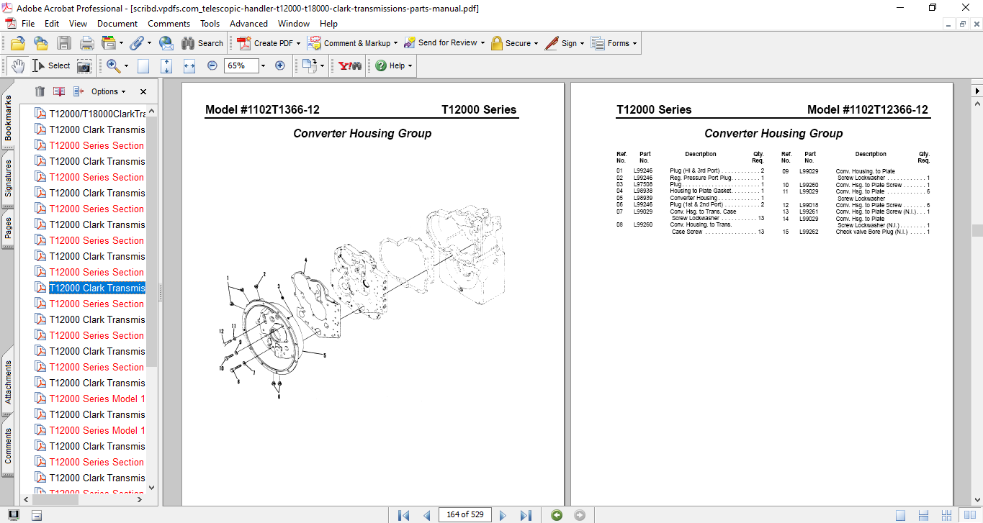The height and width of the screenshot is (523, 983).
Task: Click the Expand Current Bookmark icon
Action: (78, 91)
